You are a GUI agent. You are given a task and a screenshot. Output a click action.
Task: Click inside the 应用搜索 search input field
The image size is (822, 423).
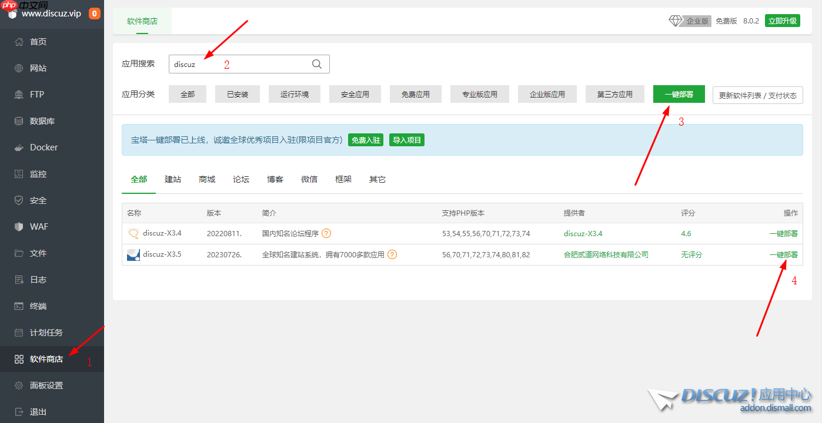click(x=235, y=63)
